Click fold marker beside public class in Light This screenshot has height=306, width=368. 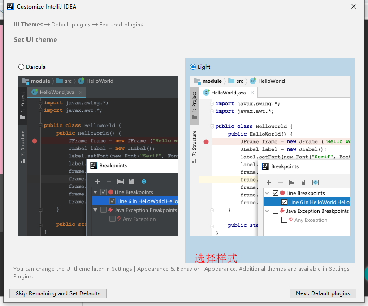point(212,126)
